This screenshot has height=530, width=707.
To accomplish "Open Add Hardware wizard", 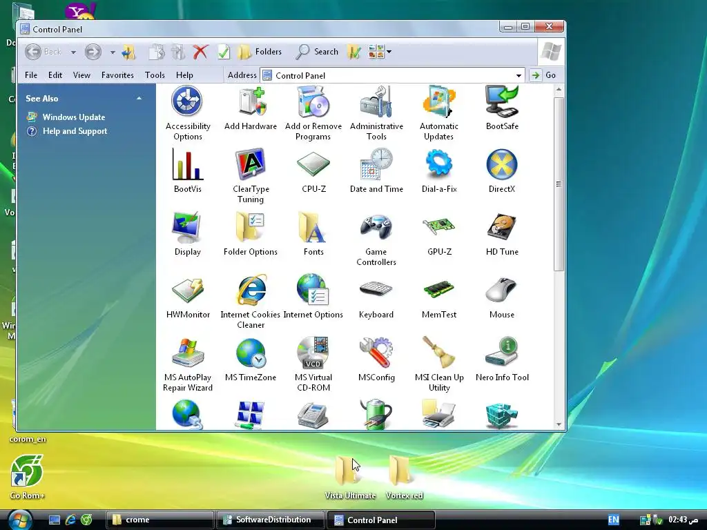I will [x=251, y=108].
